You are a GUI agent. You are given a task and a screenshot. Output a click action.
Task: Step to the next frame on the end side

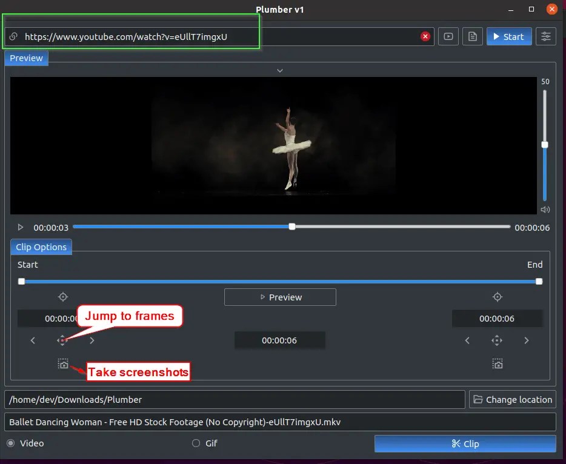coord(527,340)
